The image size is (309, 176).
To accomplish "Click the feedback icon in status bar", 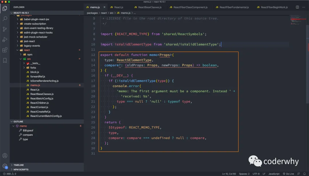I will tap(298, 174).
